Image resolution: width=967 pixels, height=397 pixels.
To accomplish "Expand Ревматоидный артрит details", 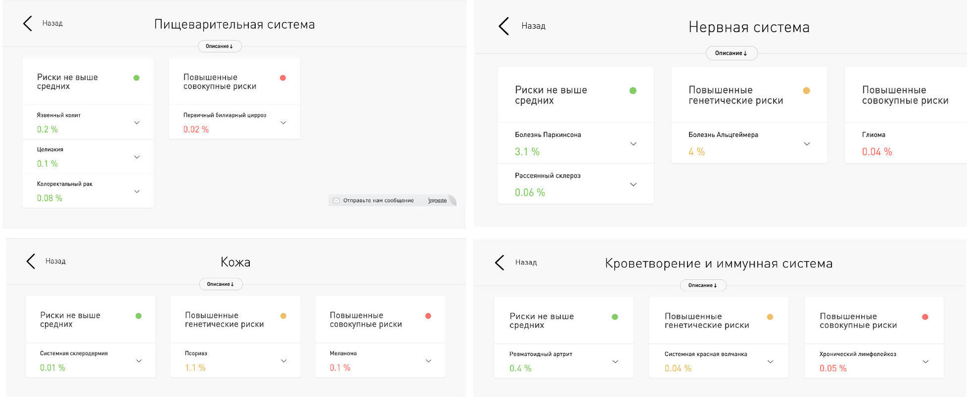I will (x=615, y=362).
